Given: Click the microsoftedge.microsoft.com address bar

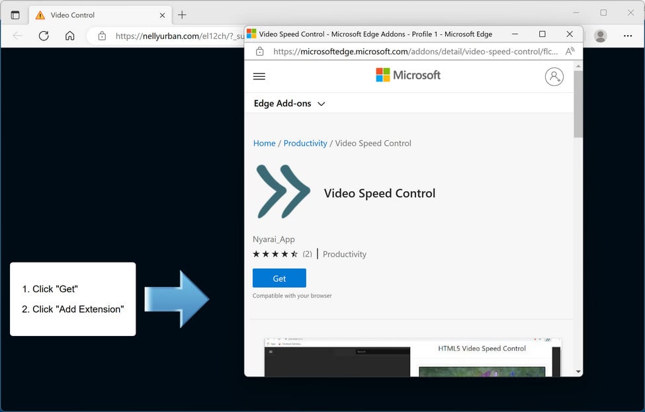Looking at the screenshot, I should click(x=415, y=52).
